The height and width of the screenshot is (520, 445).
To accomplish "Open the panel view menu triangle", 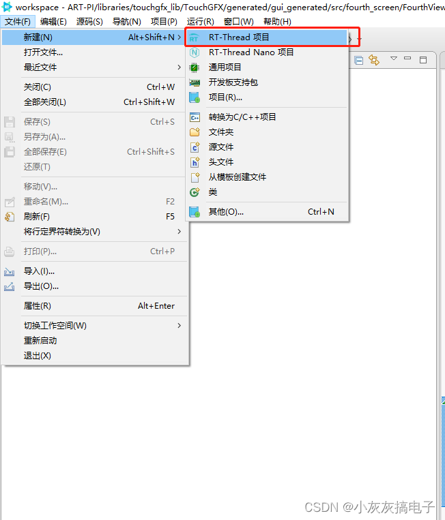I will coord(394,59).
